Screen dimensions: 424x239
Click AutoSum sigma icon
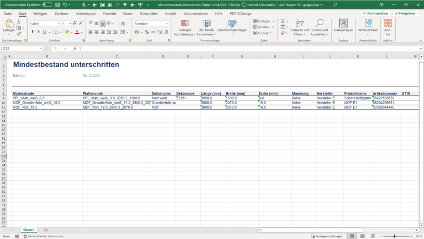(x=283, y=21)
